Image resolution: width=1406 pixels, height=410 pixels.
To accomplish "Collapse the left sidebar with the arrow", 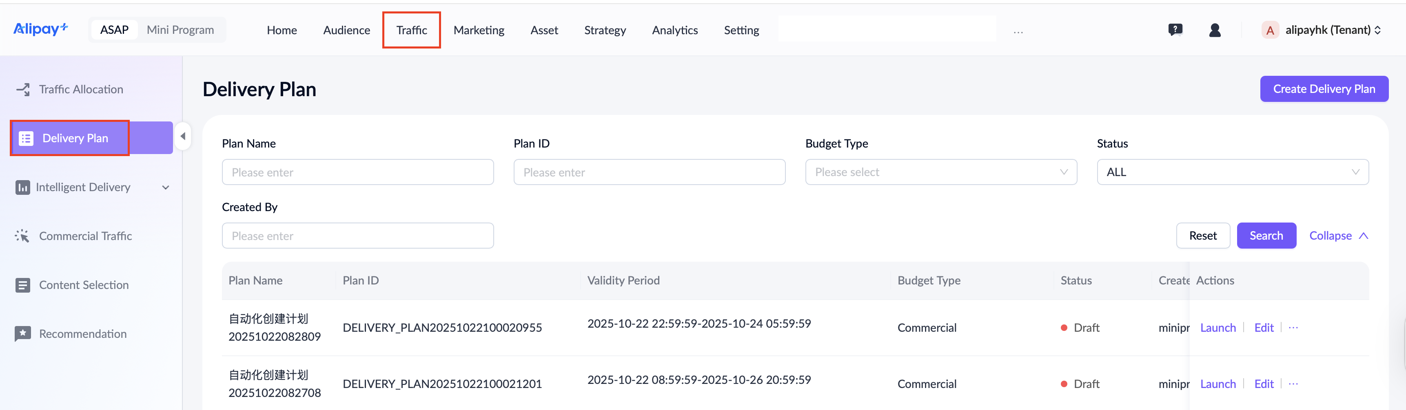I will pyautogui.click(x=183, y=136).
